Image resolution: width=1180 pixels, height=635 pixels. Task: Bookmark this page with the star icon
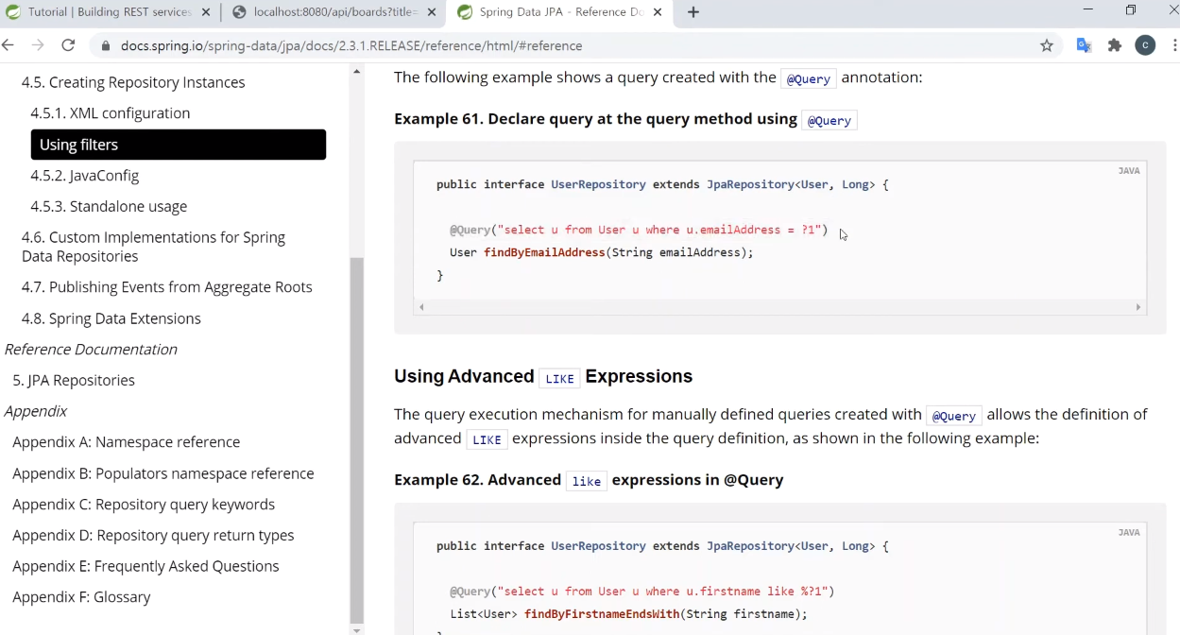coord(1047,45)
